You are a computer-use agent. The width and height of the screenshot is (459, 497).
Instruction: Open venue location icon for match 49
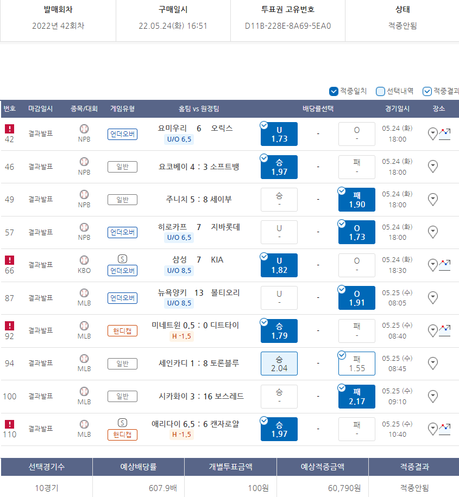click(x=432, y=199)
